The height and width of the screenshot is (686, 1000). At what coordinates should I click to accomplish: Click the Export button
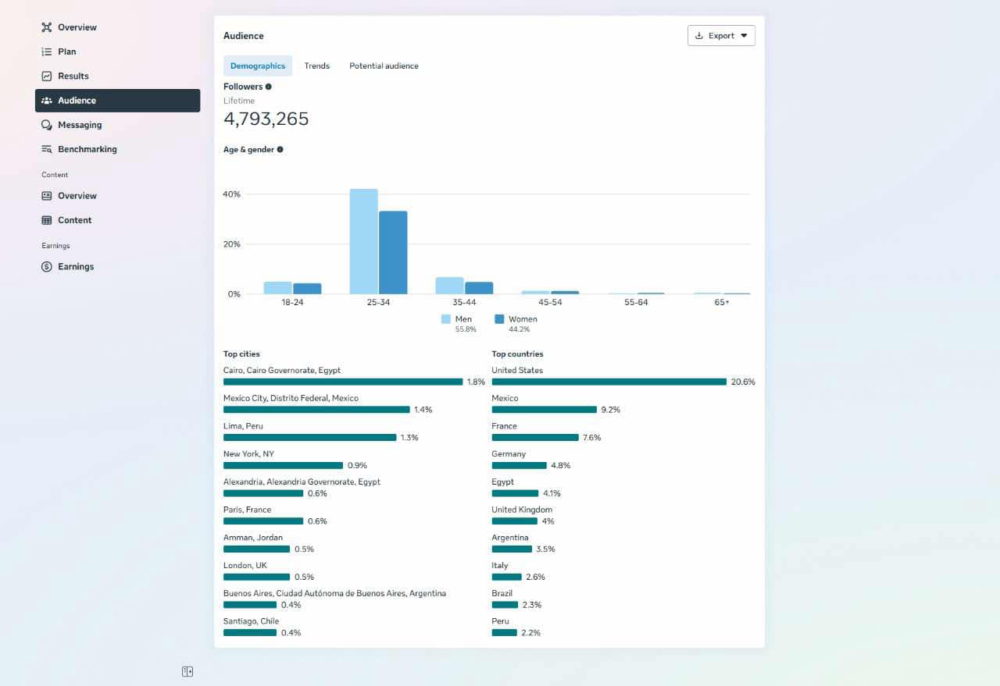[x=721, y=36]
